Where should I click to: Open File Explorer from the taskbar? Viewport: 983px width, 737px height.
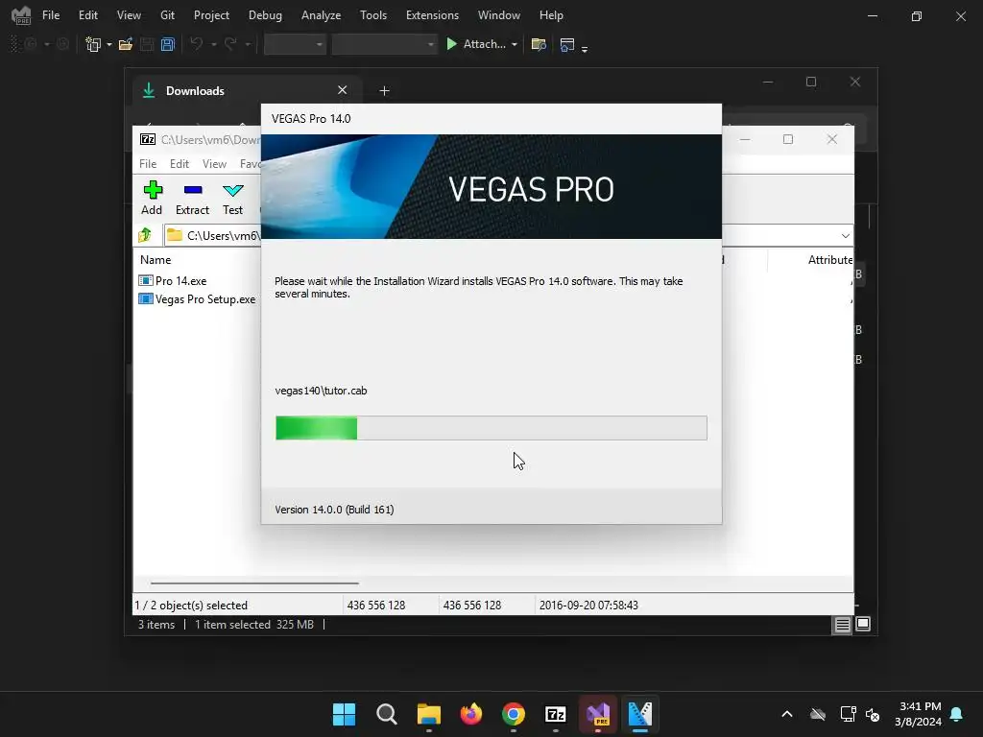pos(429,714)
